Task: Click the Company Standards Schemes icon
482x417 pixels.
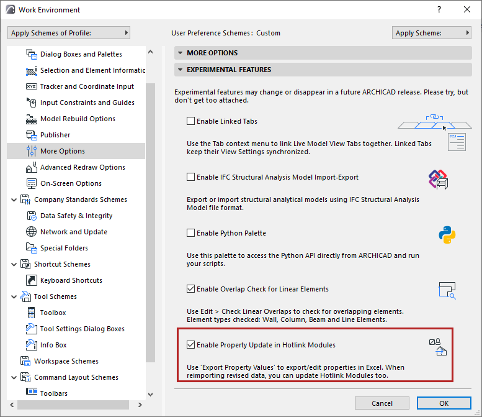Action: [25, 199]
